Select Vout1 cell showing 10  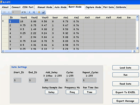(x=25, y=21)
